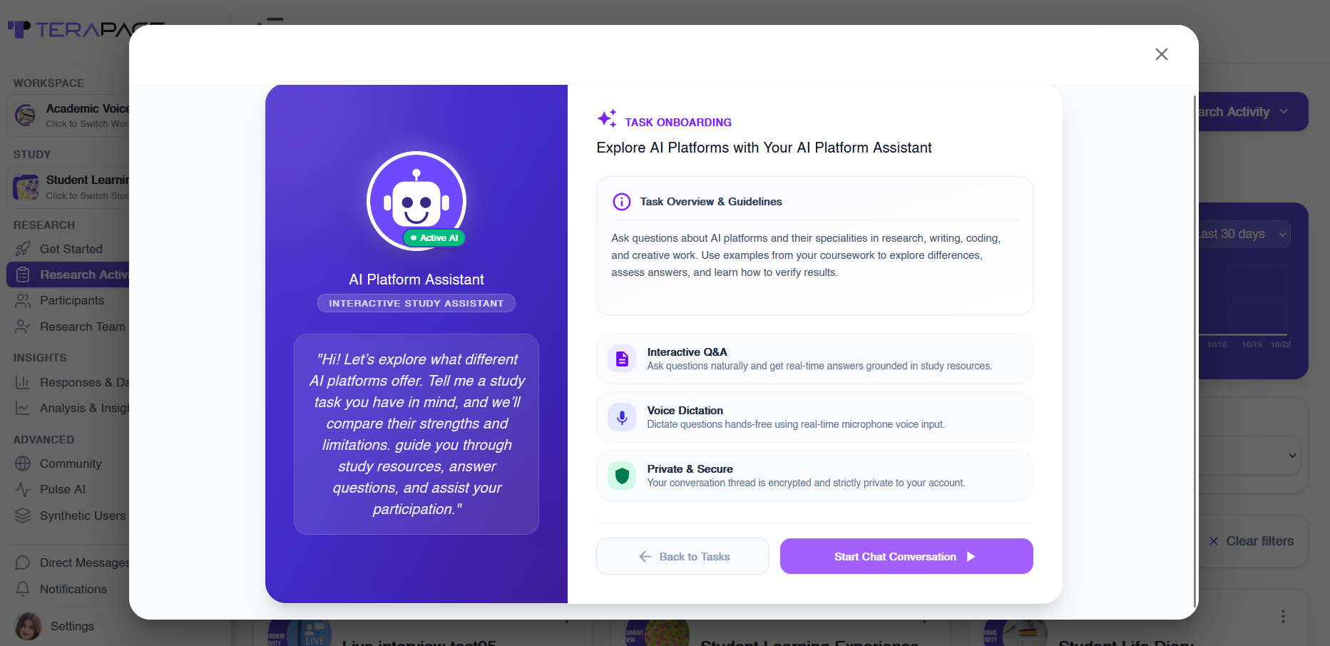Click the Private & Secure shield icon
The image size is (1330, 646).
tap(622, 476)
